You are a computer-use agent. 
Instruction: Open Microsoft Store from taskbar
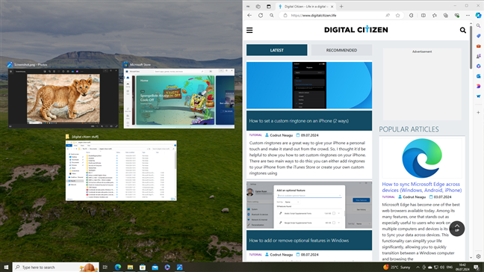point(143,267)
